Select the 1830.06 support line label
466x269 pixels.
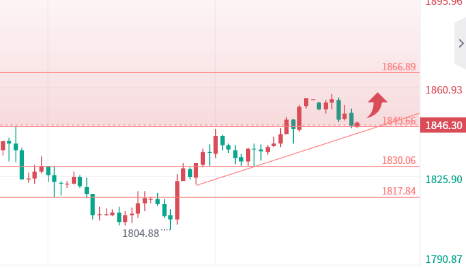[398, 160]
